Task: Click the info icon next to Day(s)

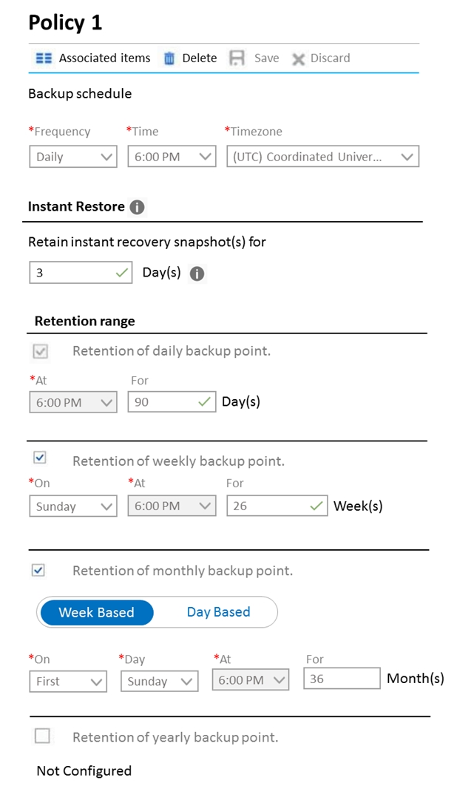Action: [197, 274]
